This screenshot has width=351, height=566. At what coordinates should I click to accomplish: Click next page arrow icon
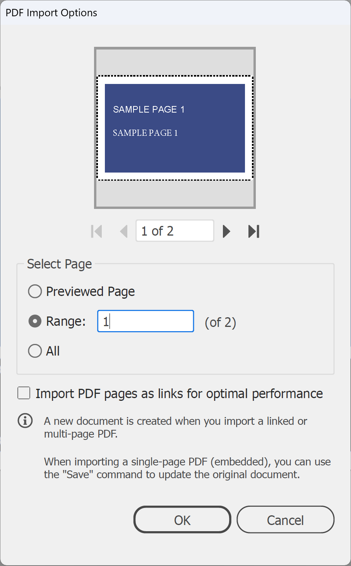[x=226, y=231]
